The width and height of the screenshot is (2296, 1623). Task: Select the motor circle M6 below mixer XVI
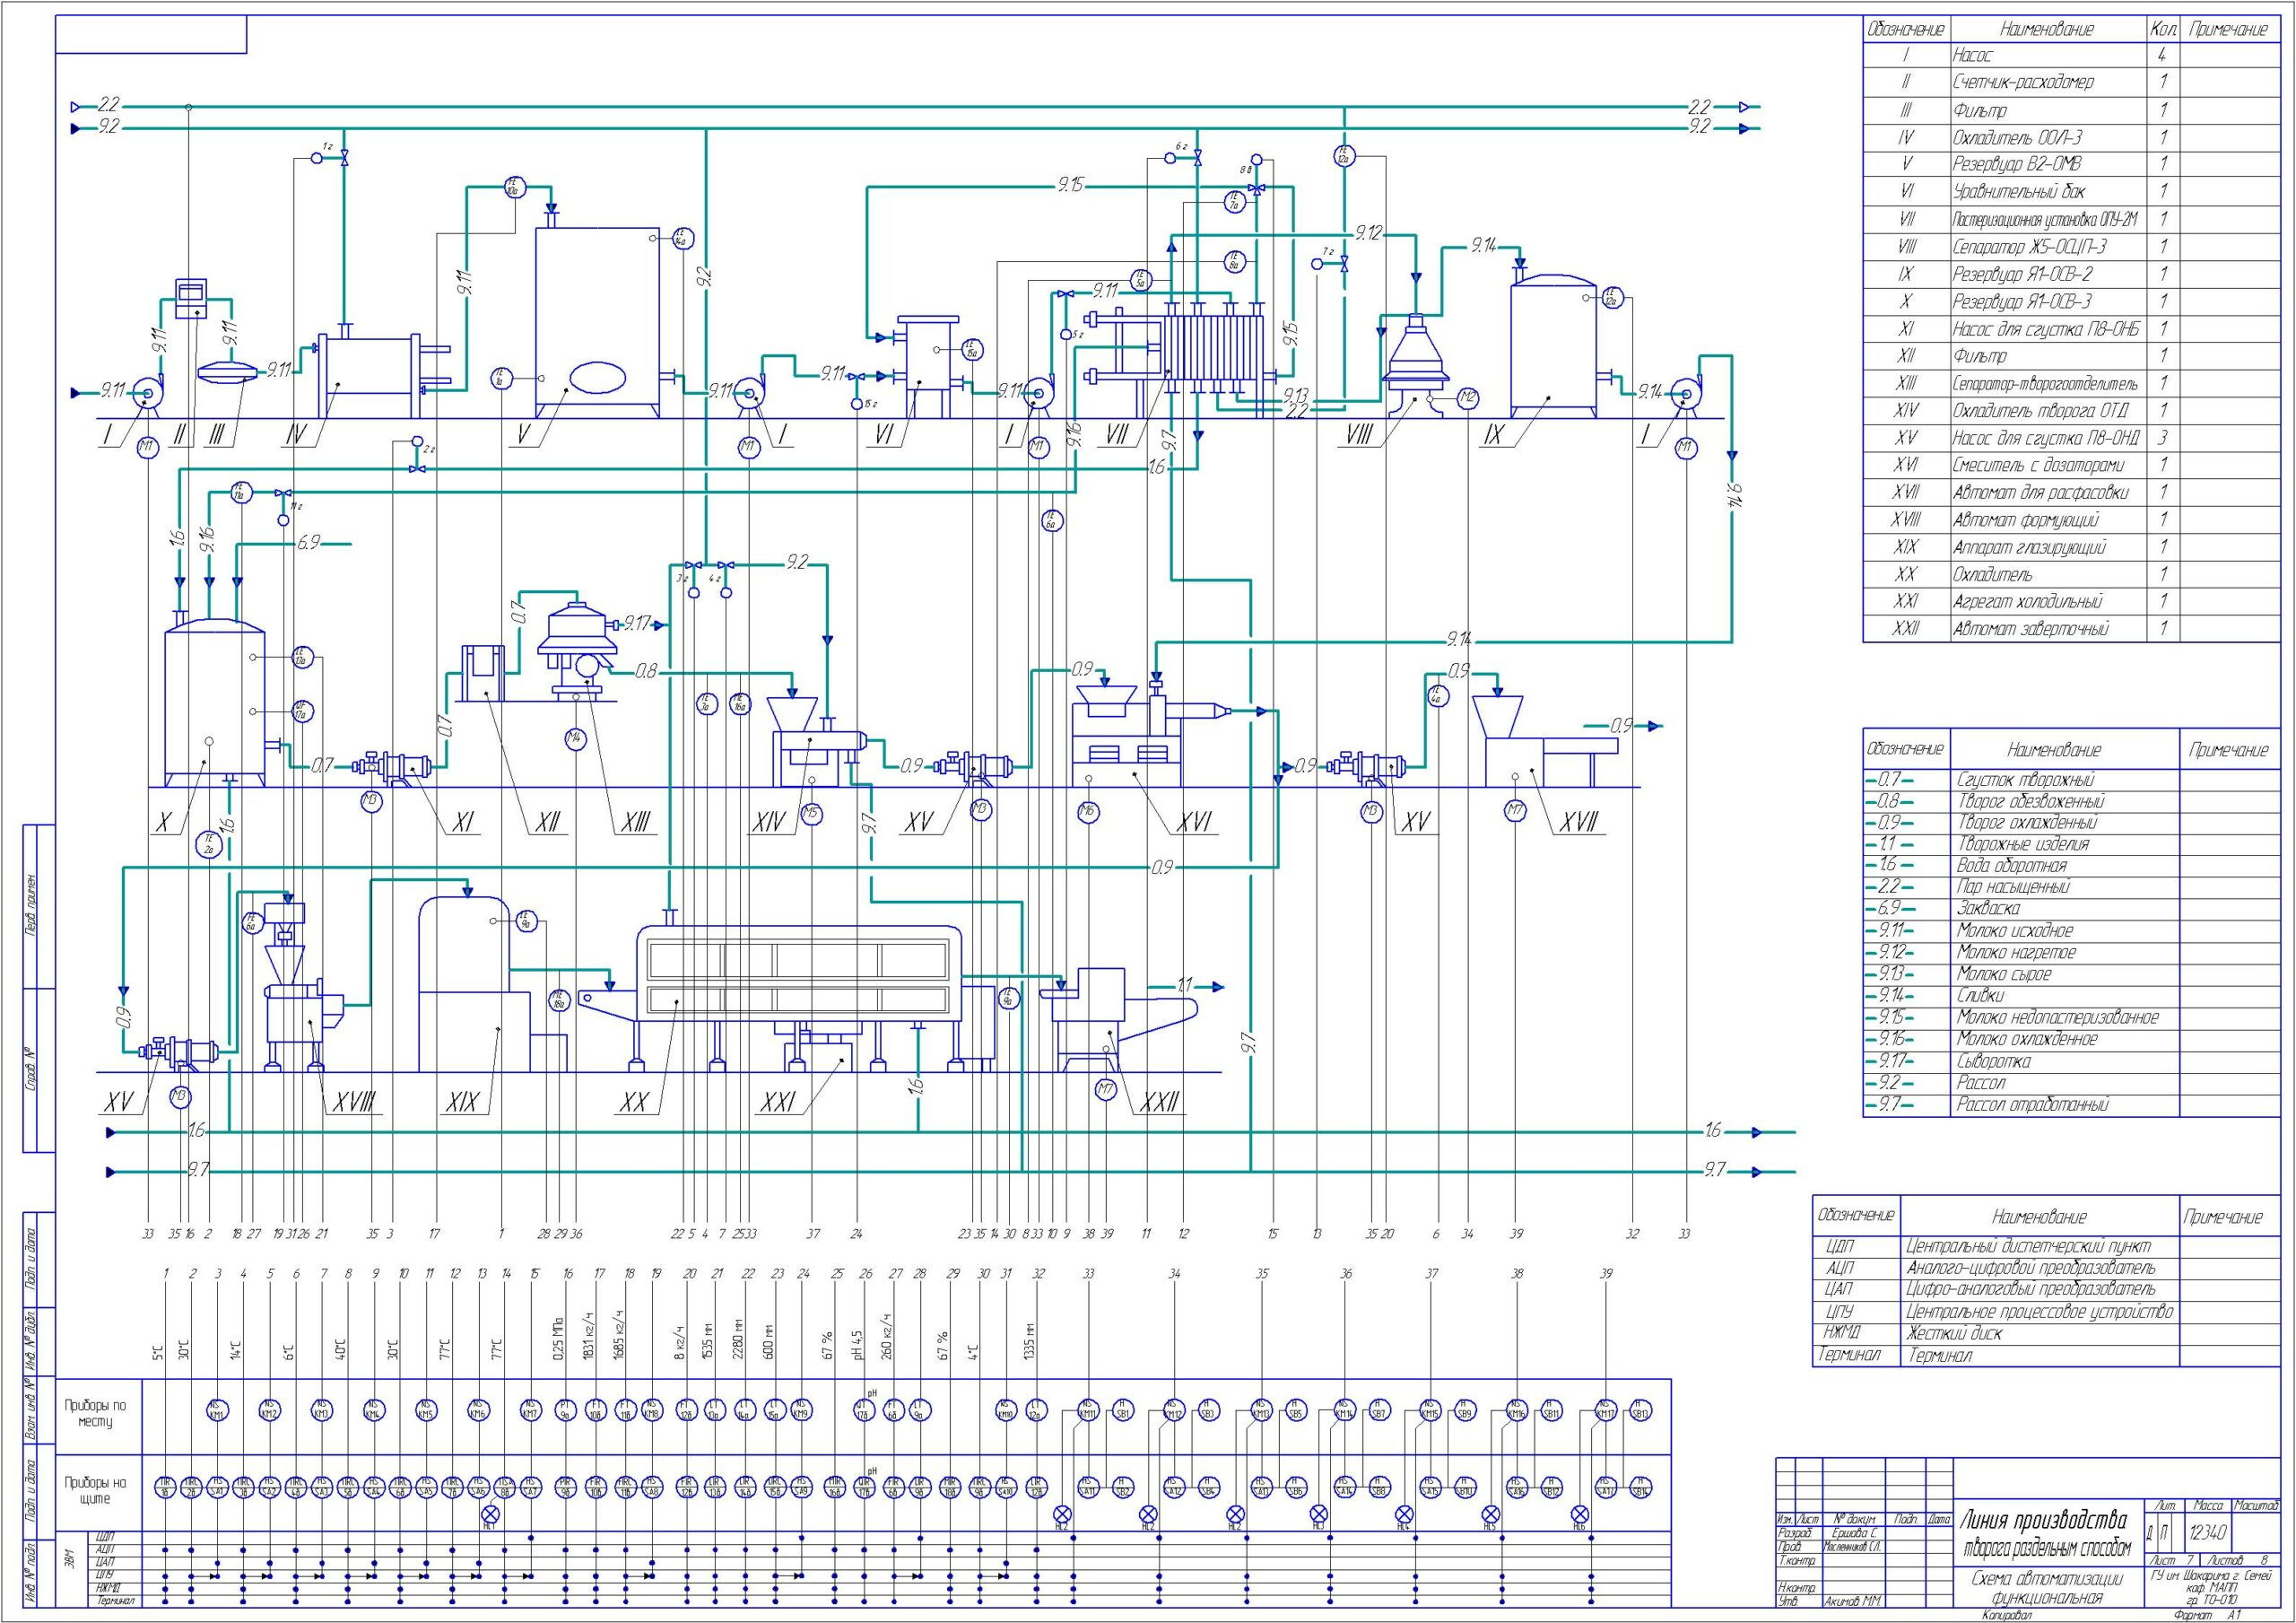(1088, 814)
